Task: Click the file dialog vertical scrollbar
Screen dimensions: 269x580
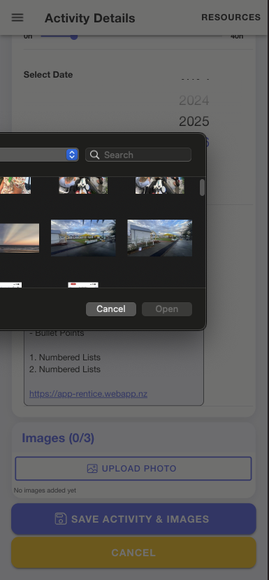Action: [x=202, y=188]
